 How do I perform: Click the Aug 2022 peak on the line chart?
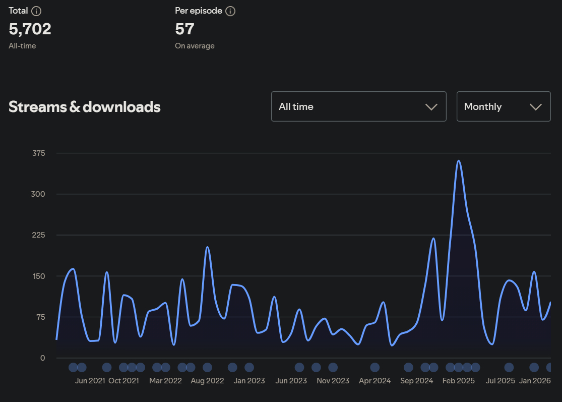pos(207,247)
